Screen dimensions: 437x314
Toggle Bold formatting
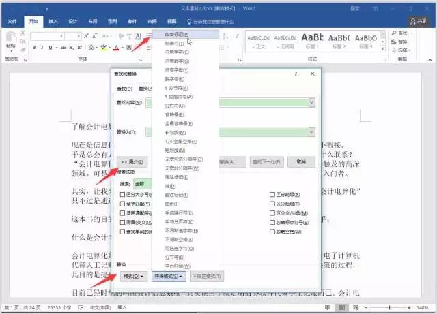34,48
